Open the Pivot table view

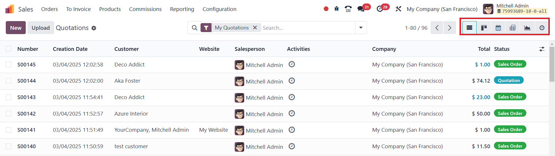(x=512, y=28)
